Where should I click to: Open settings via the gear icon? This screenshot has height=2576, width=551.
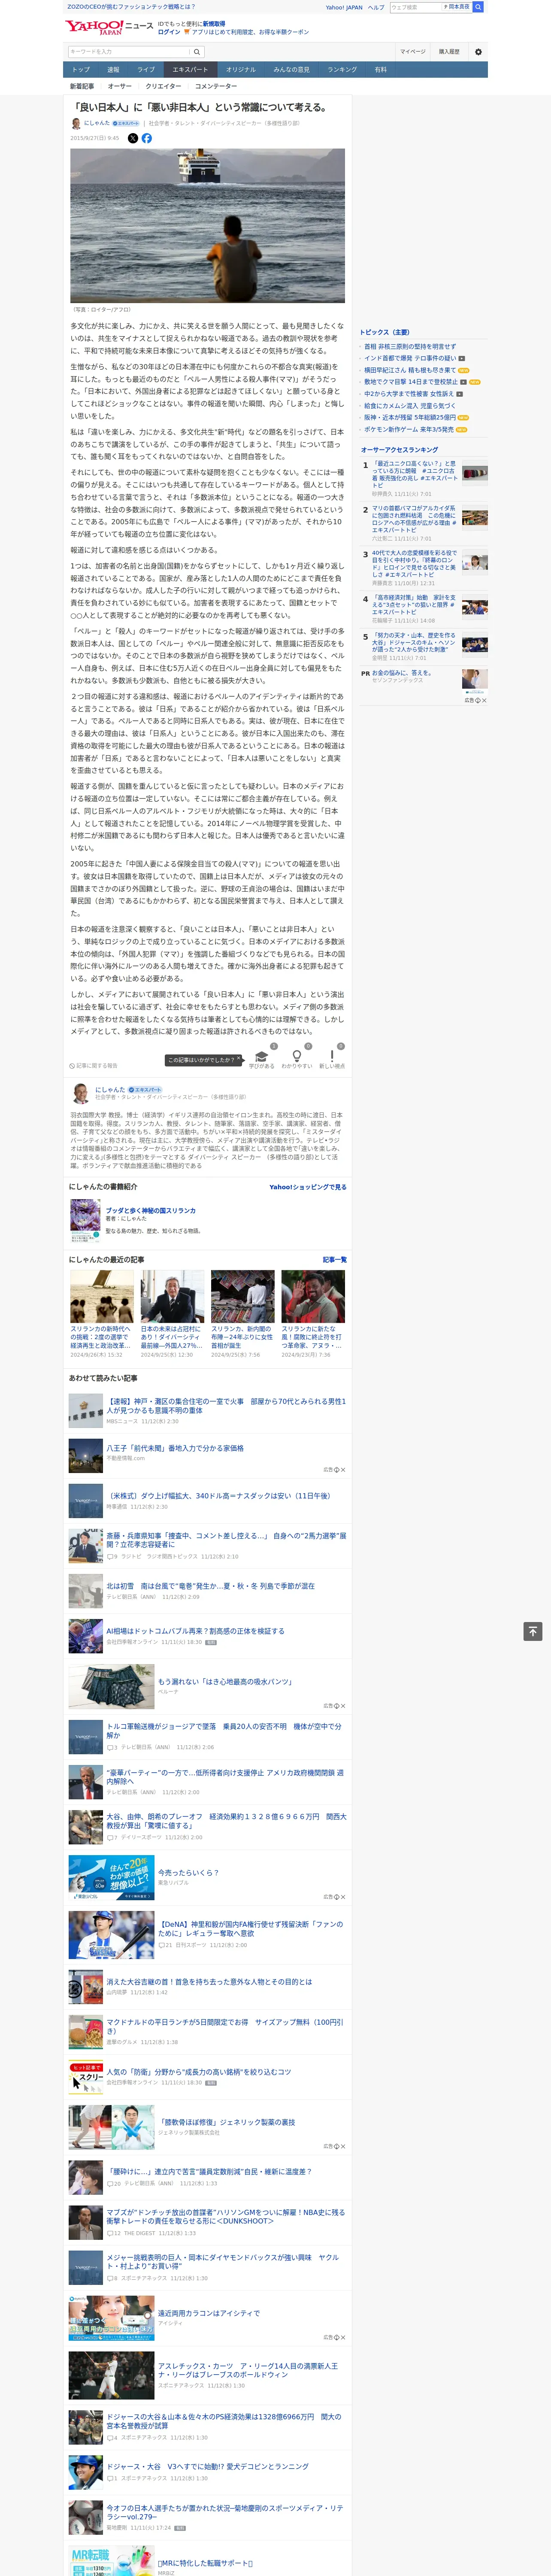tap(478, 52)
